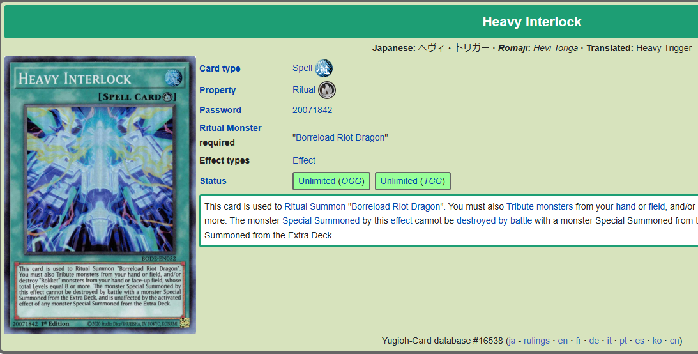Open Spanish es database link
The height and width of the screenshot is (354, 698).
pyautogui.click(x=640, y=341)
